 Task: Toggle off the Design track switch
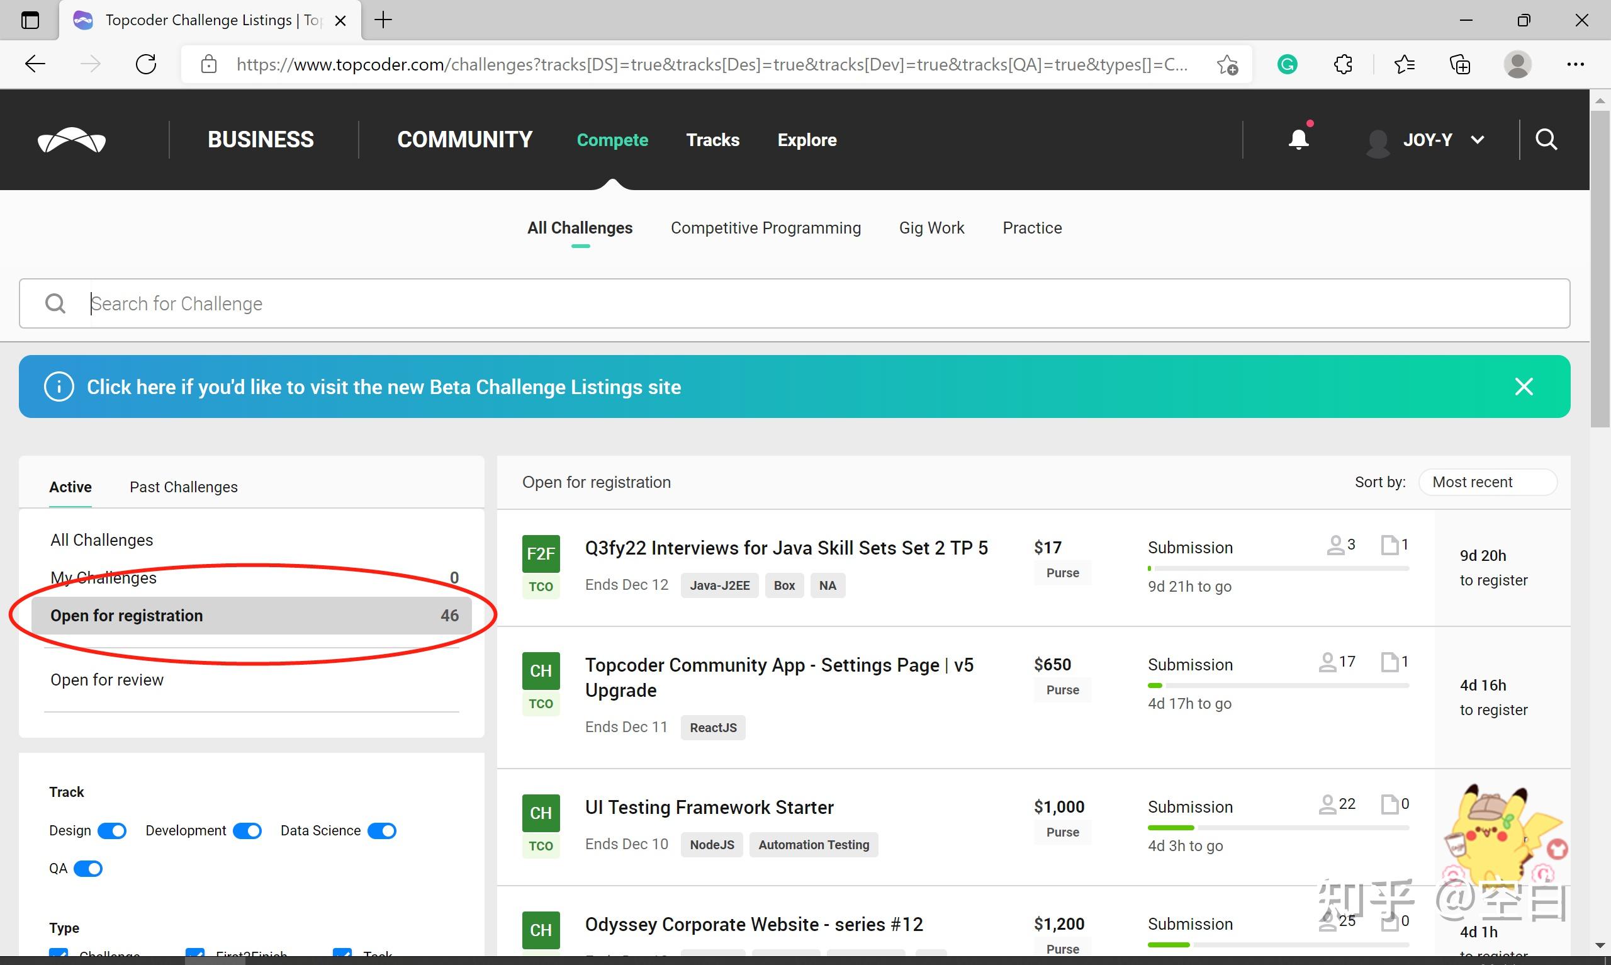pyautogui.click(x=112, y=831)
